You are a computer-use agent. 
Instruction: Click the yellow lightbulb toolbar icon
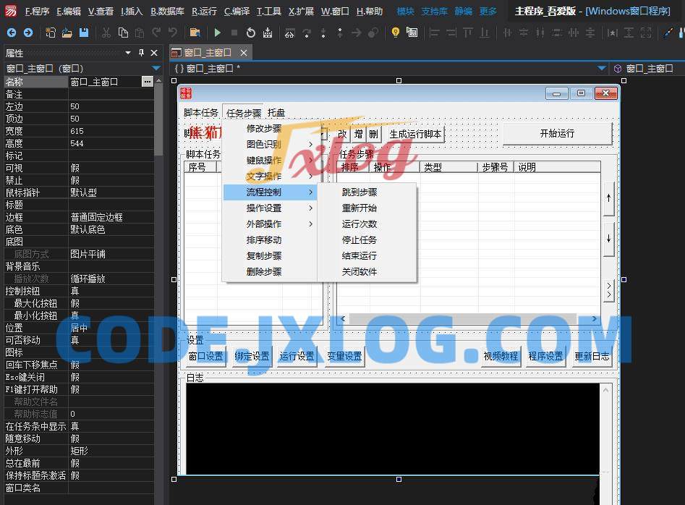tap(395, 33)
